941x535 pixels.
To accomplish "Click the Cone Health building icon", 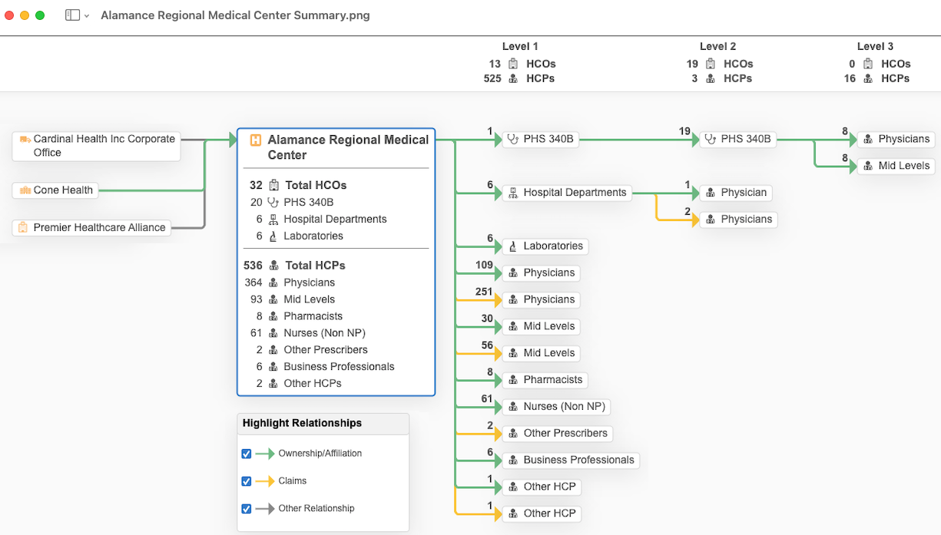I will [x=25, y=190].
